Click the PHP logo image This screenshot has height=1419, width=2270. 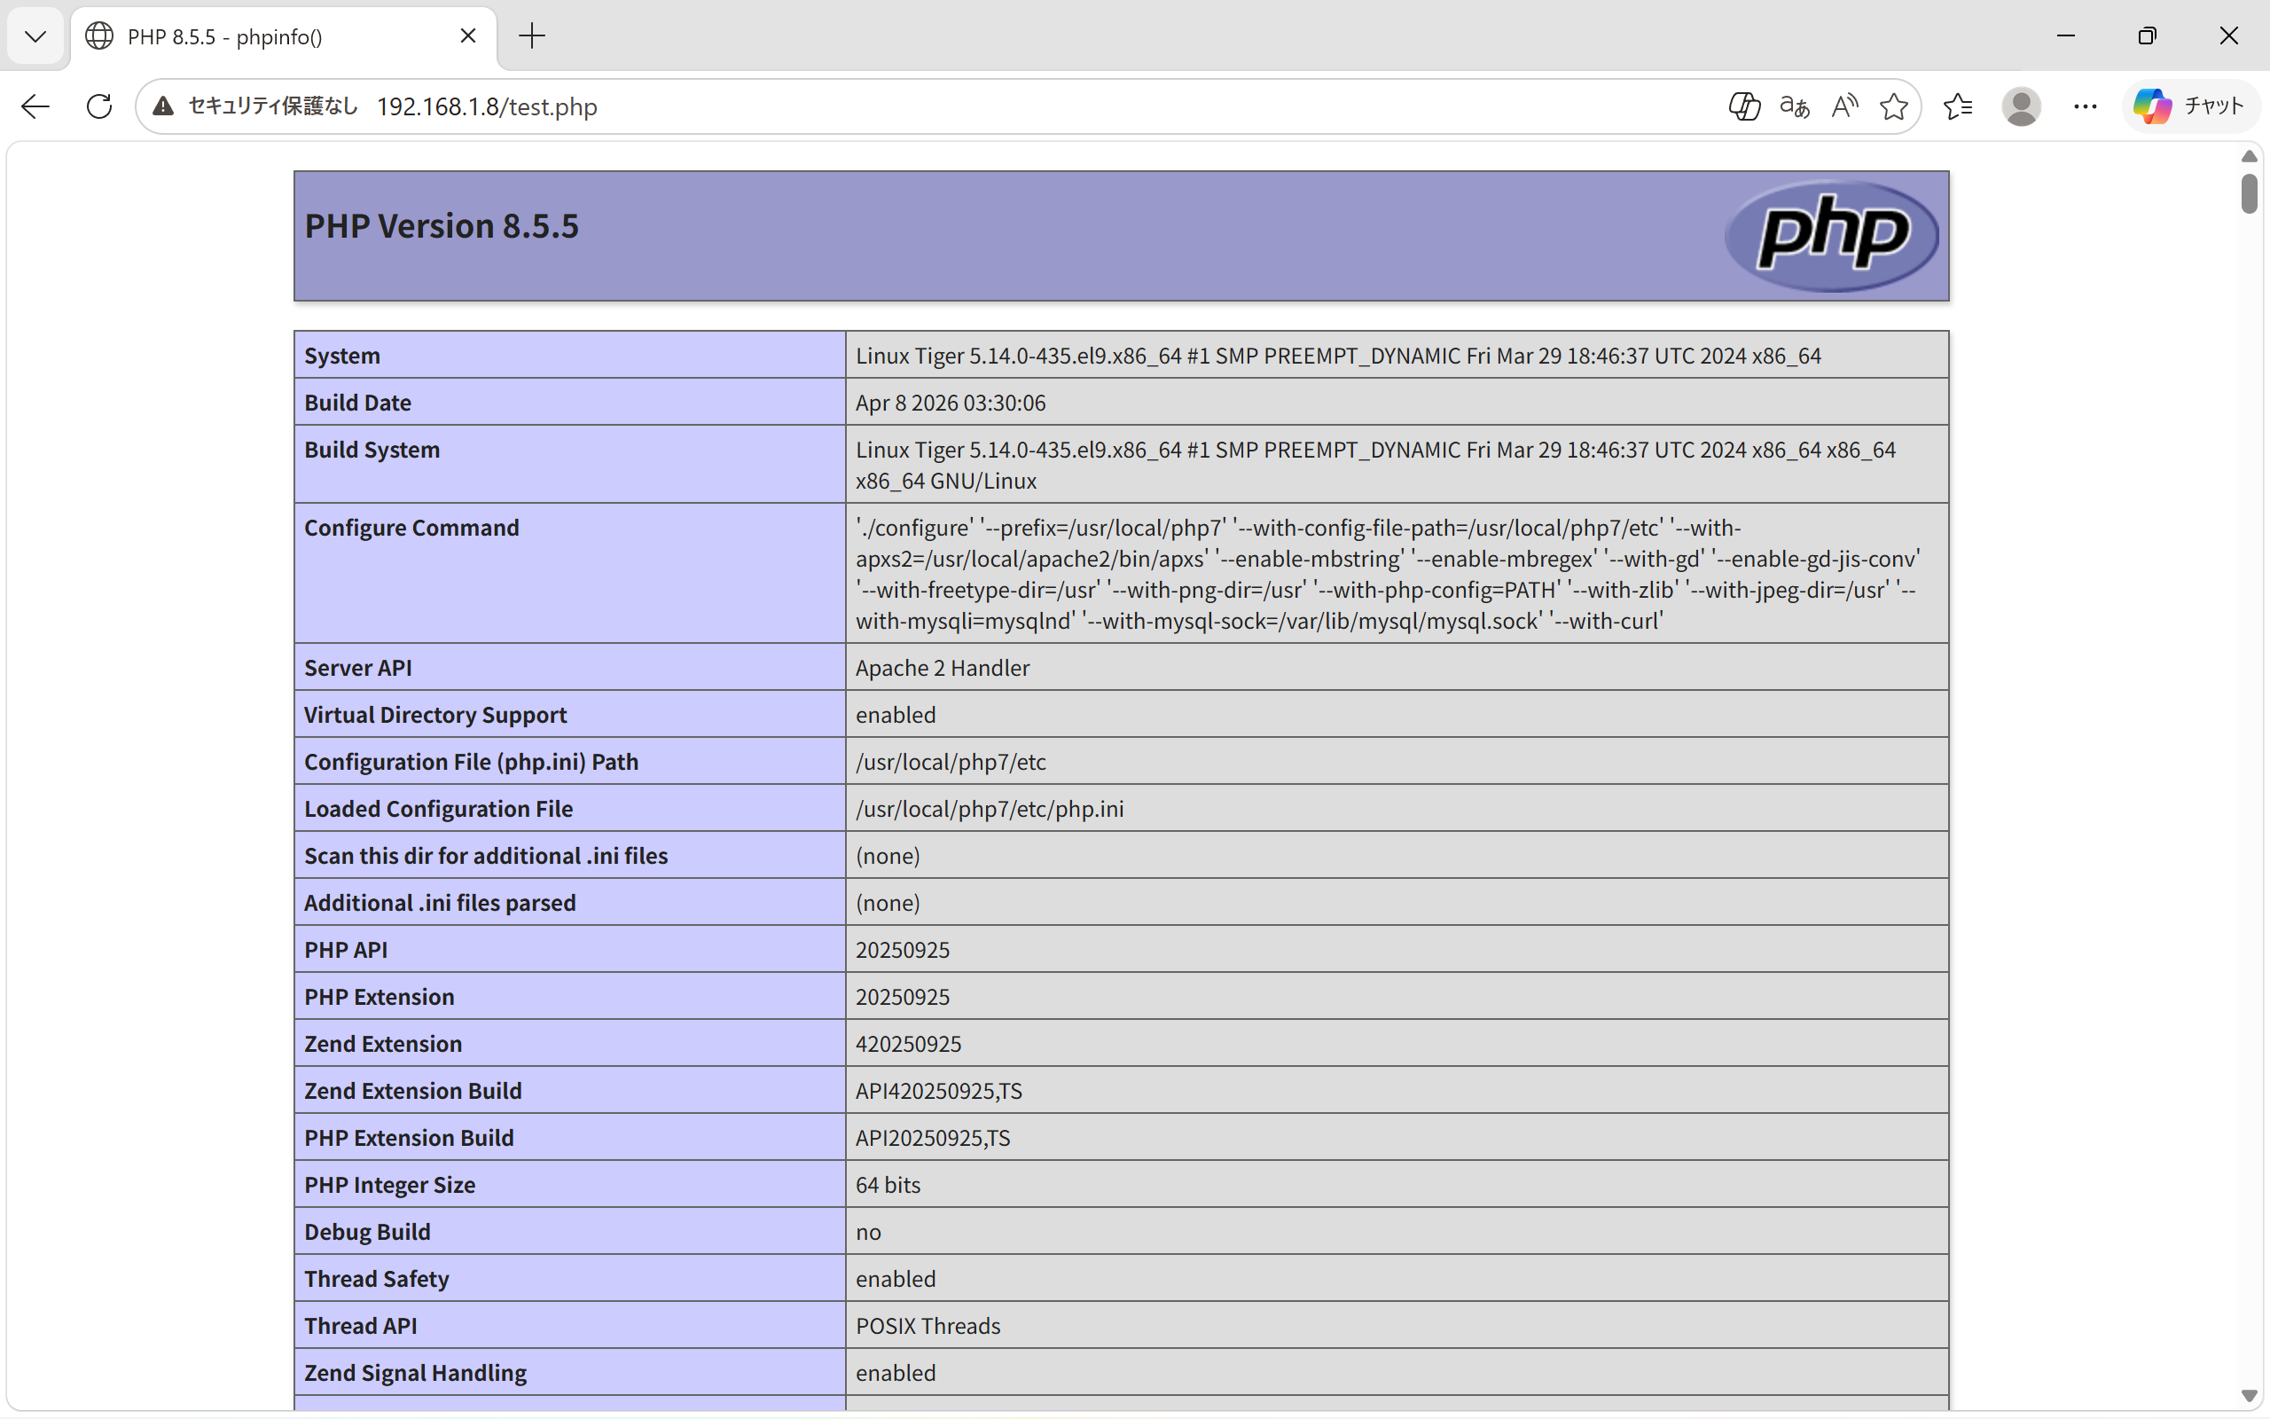(1832, 235)
